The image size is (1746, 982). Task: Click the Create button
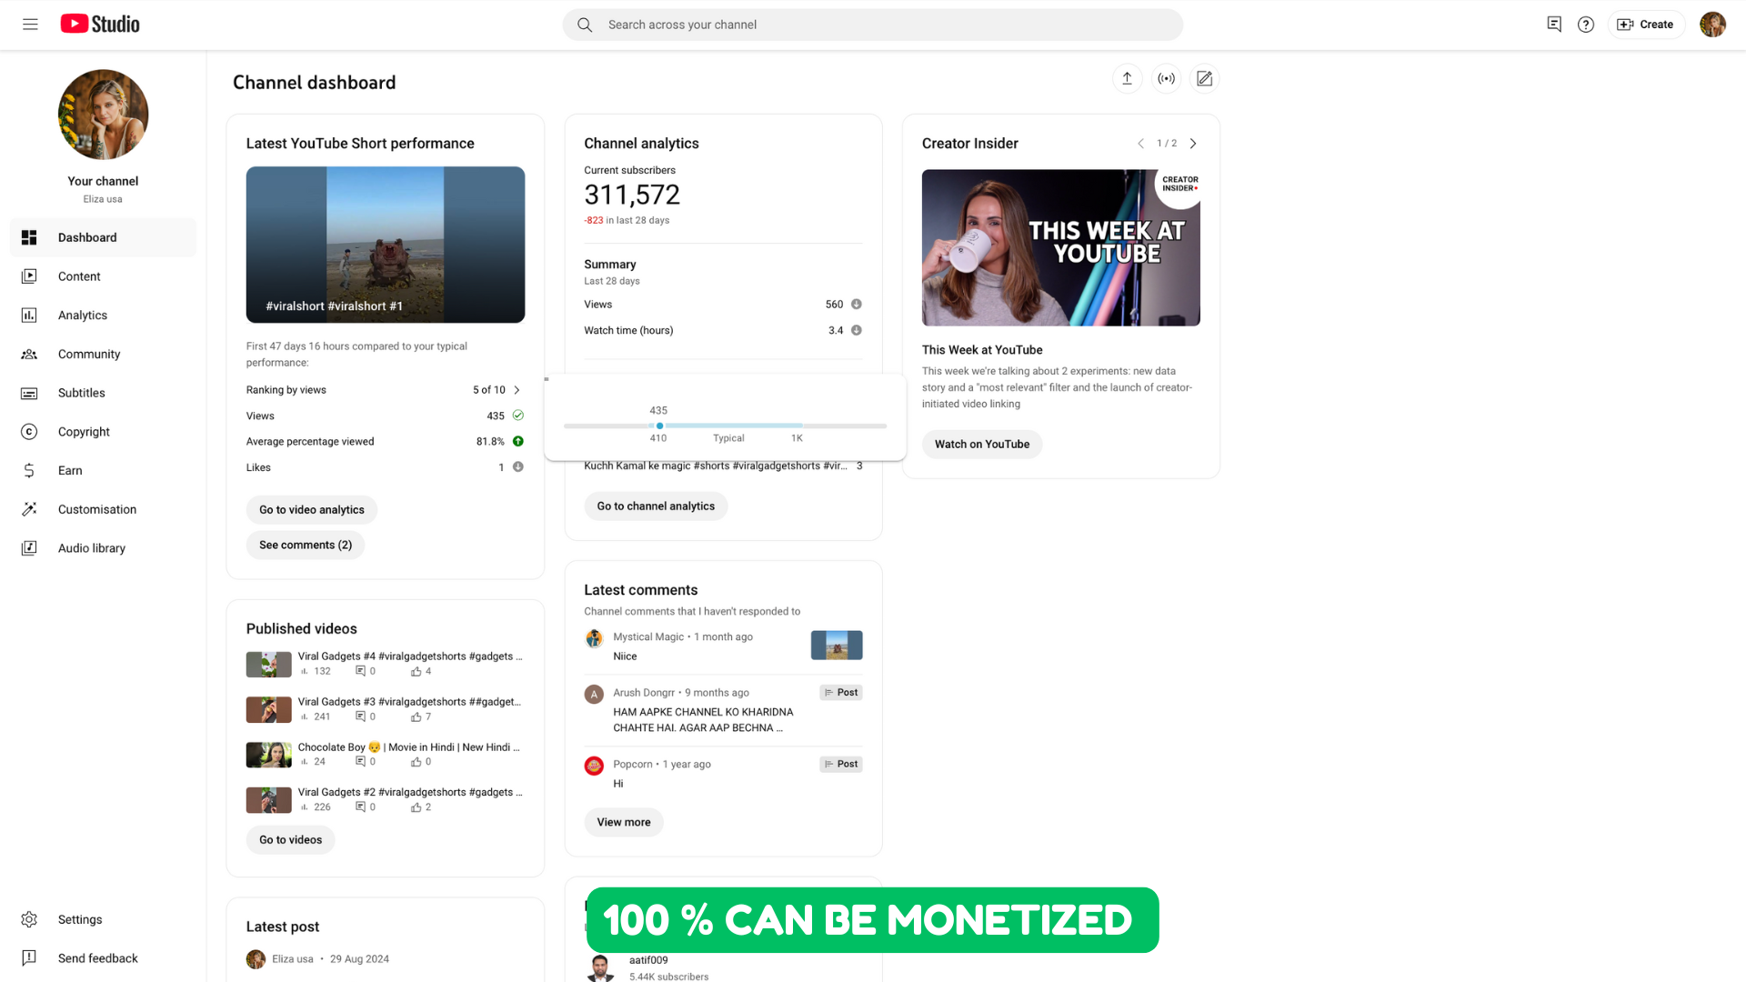1646,25
